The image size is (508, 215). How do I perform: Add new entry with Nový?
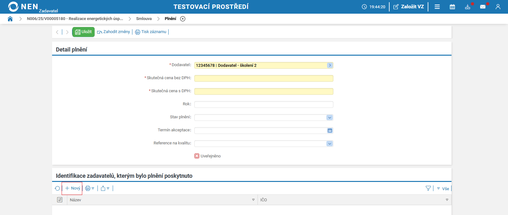(72, 188)
